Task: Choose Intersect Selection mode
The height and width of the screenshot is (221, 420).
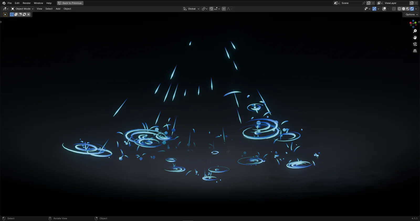Action: click(29, 14)
